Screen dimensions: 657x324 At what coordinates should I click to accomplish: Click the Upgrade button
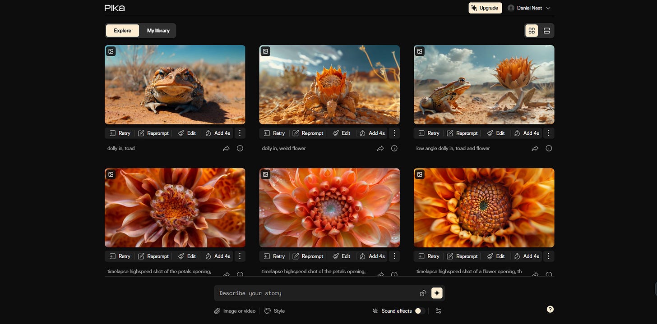tap(485, 8)
